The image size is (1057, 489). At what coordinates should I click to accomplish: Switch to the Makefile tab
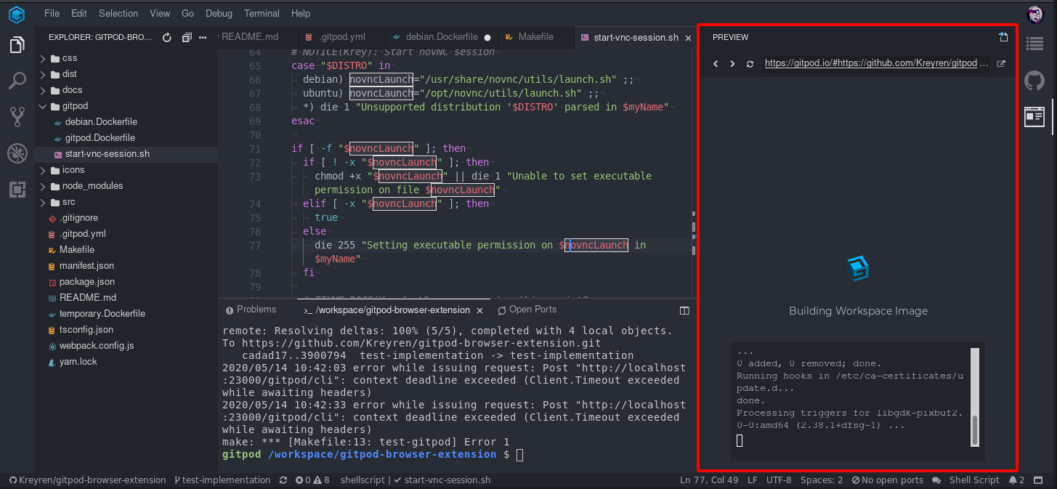(537, 36)
